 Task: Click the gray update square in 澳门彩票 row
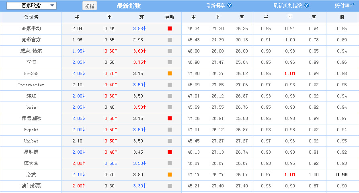pyautogui.click(x=170, y=186)
